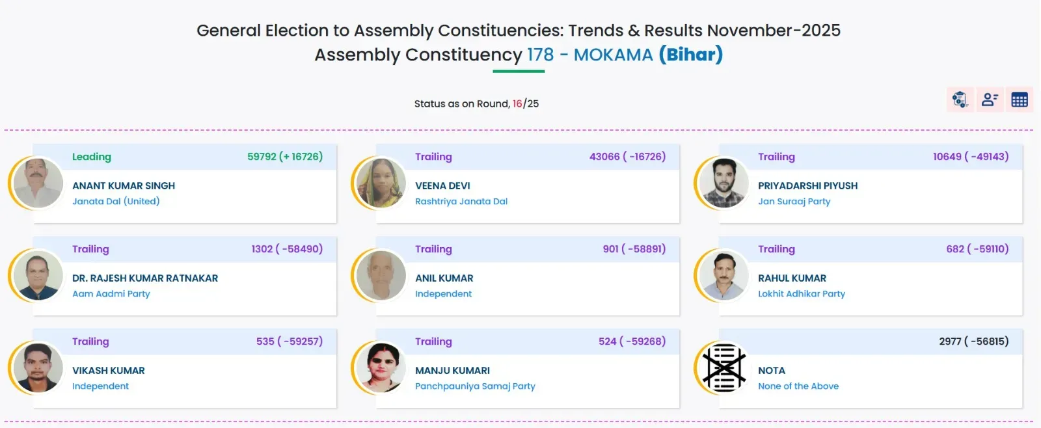Click the MOKAMA constituency title
This screenshot has height=428, width=1041.
point(613,55)
